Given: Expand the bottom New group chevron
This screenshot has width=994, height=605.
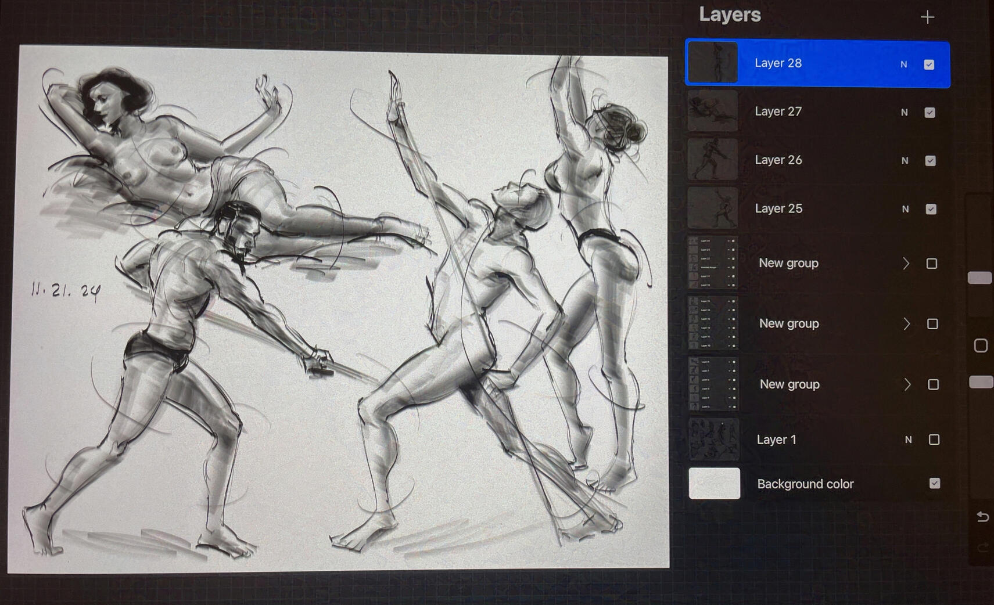Looking at the screenshot, I should click(907, 384).
